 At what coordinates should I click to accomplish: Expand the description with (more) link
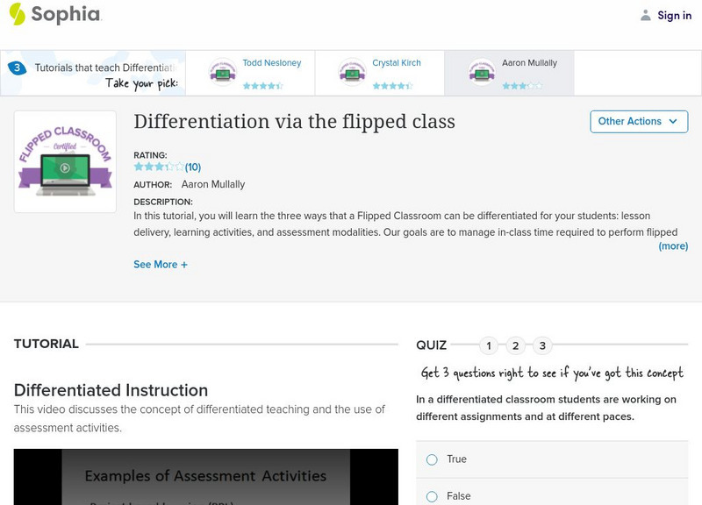point(673,246)
